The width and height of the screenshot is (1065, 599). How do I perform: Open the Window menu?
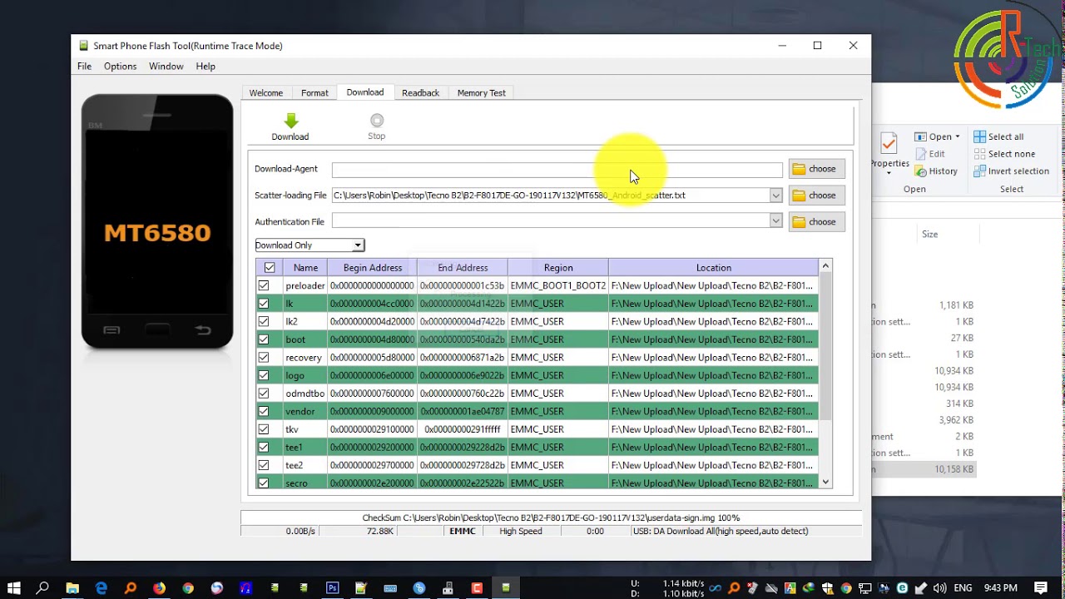click(x=166, y=67)
